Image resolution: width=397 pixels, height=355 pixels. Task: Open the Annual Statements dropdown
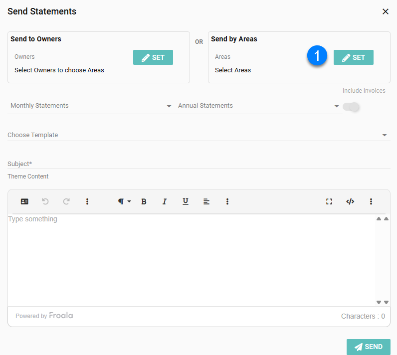click(x=258, y=106)
